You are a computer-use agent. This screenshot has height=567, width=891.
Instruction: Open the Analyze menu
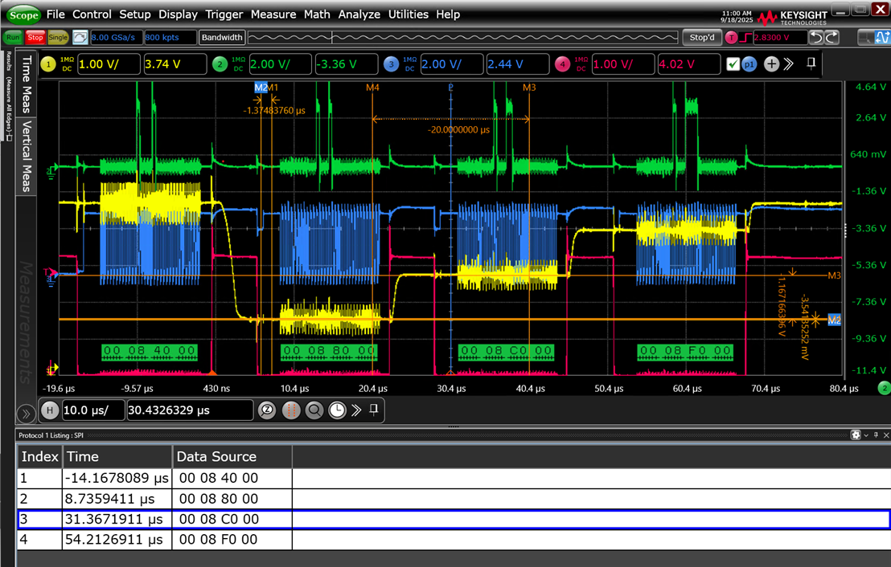pyautogui.click(x=359, y=14)
